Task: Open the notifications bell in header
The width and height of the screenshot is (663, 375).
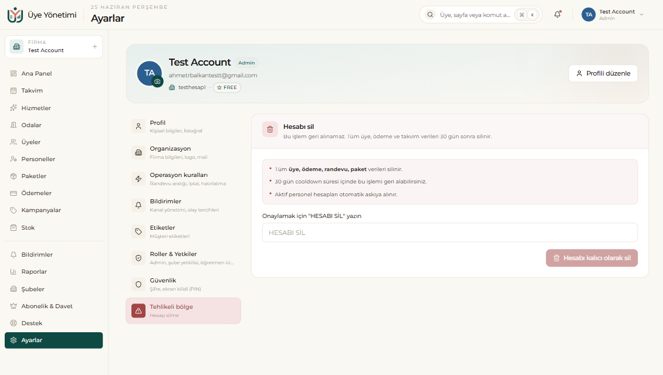Action: (x=557, y=15)
